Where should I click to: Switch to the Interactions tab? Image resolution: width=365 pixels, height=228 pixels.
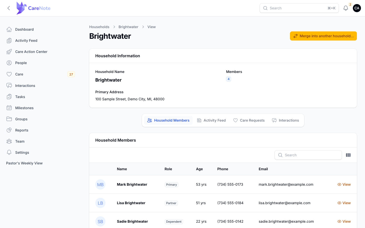point(285,120)
